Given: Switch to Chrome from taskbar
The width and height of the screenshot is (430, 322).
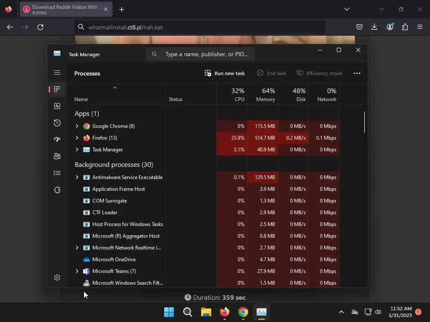Looking at the screenshot, I should [x=243, y=312].
